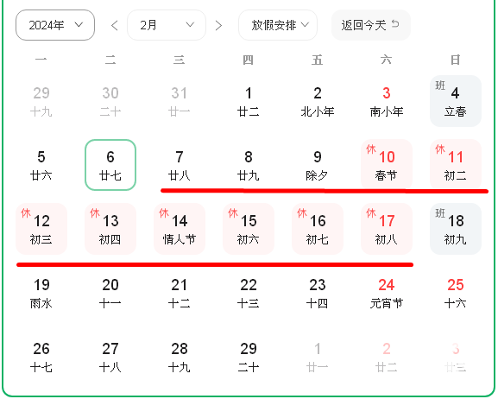This screenshot has height=399, width=498.
Task: Select March 1 greyed-out date
Action: [x=318, y=357]
